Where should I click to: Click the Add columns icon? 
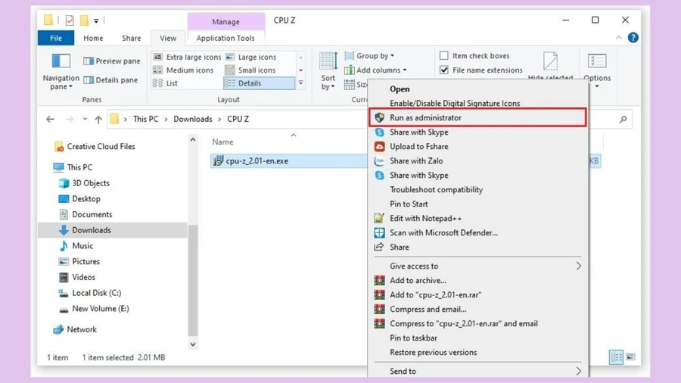tap(349, 70)
